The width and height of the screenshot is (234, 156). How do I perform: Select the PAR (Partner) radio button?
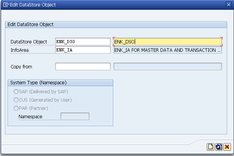click(16, 108)
